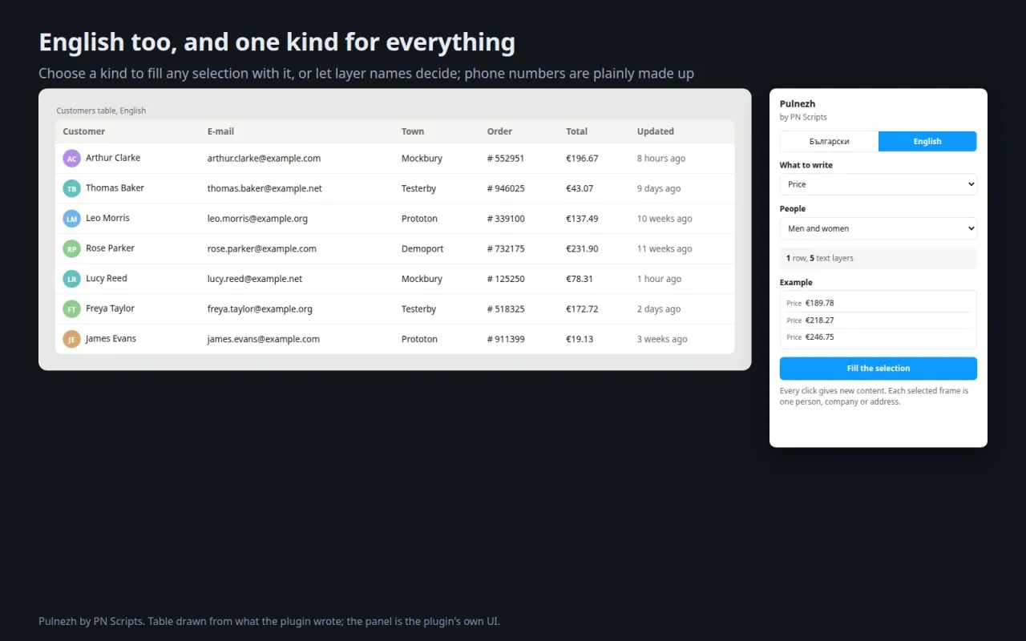Screen dimensions: 1026x641
Task: Click Rose Parker's RP avatar
Action: 72,248
